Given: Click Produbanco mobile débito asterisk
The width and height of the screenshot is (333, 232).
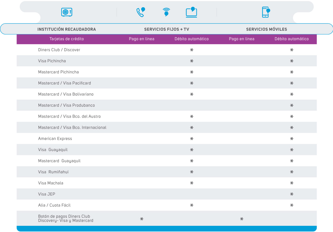Looking at the screenshot, I should [x=292, y=106].
